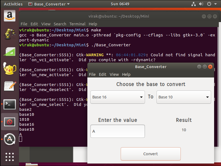
Task: Open the text editor notepad icon
Action: pos(10,86)
